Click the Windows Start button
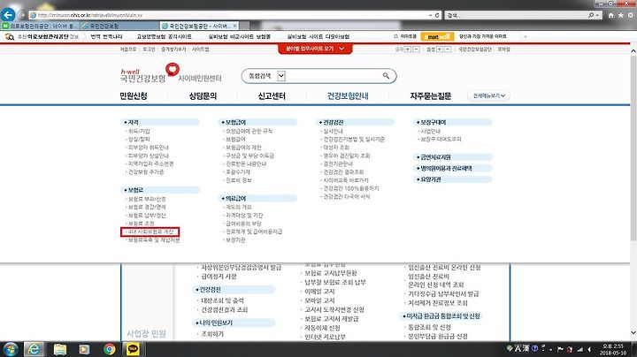637x357 pixels. 10,349
